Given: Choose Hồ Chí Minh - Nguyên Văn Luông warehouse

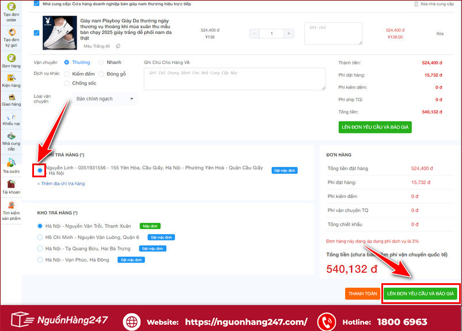Looking at the screenshot, I should pos(40,237).
